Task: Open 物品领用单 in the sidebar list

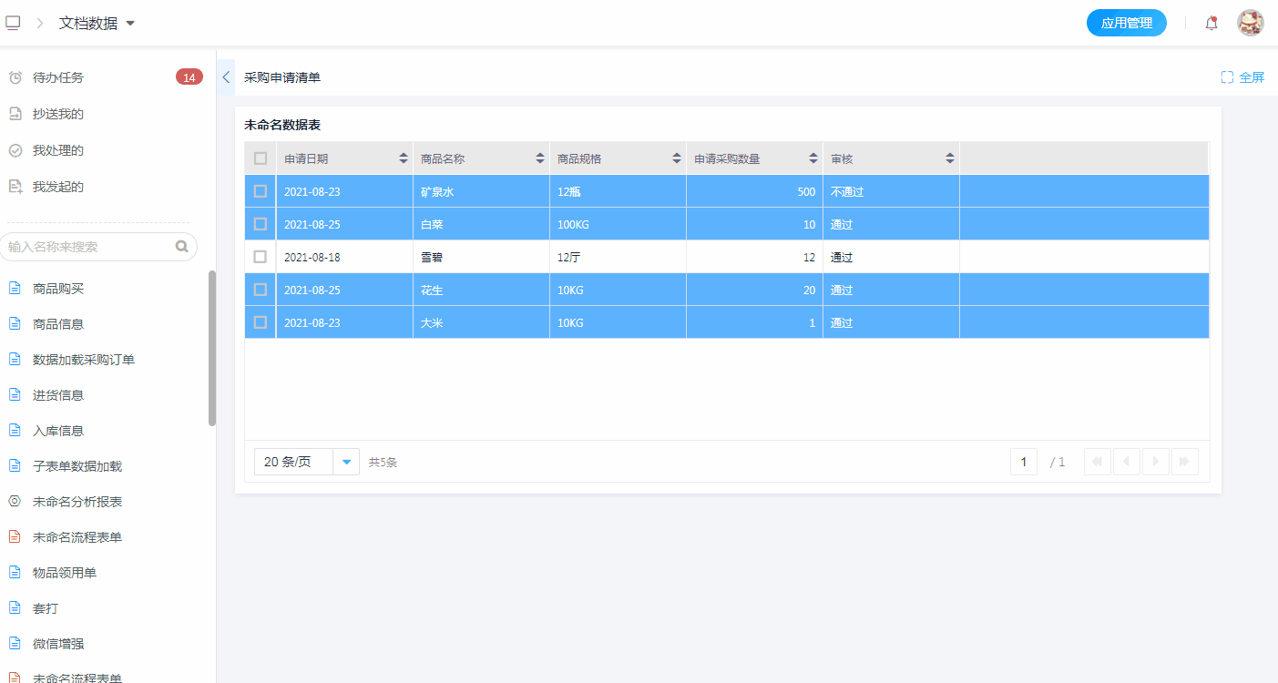Action: (65, 573)
